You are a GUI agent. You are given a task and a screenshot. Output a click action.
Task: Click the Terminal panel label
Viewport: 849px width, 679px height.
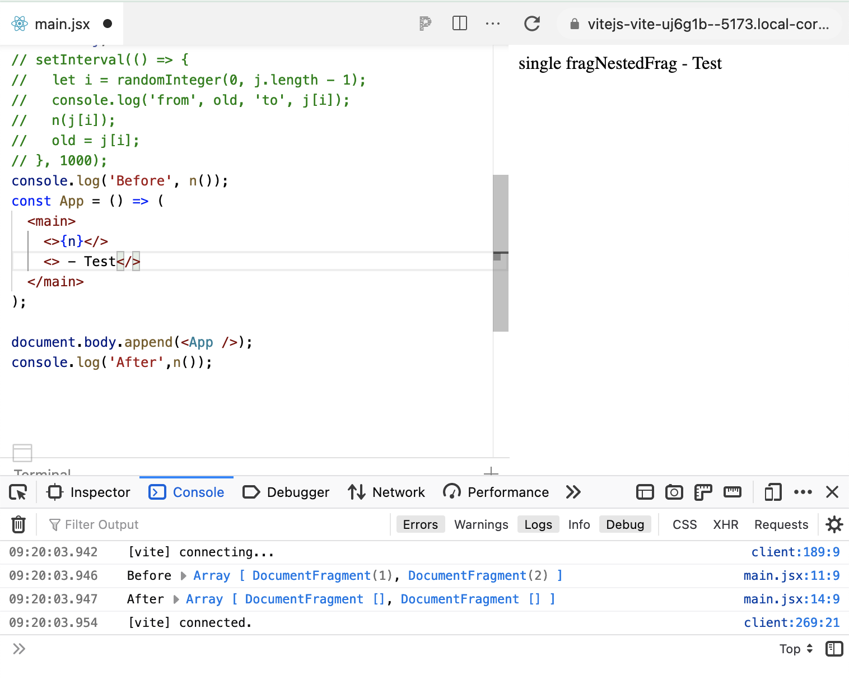(43, 472)
